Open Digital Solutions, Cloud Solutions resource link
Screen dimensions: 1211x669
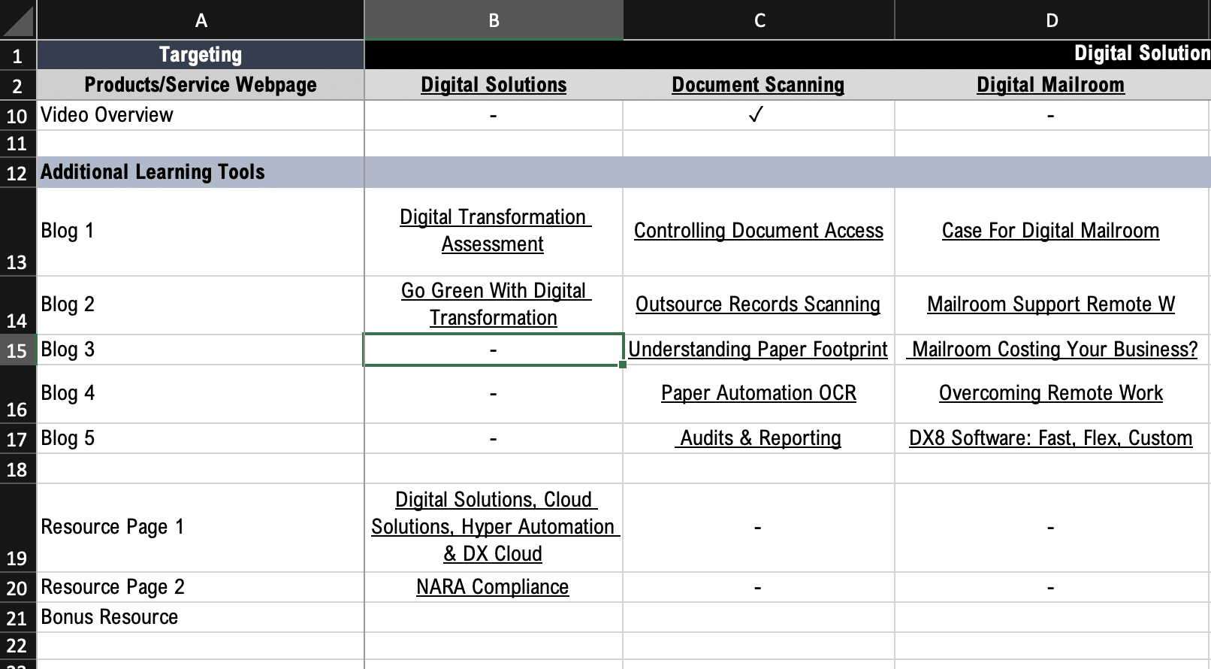tap(494, 527)
